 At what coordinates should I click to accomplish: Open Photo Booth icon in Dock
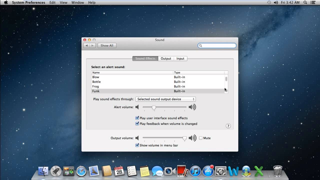182,171
